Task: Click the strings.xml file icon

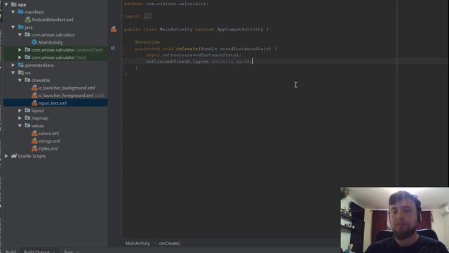Action: coord(34,141)
